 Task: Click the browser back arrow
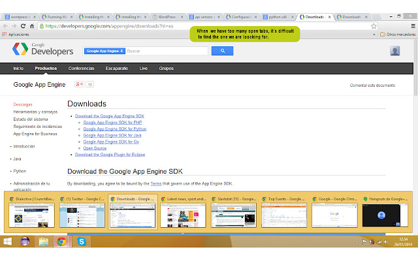click(x=5, y=26)
